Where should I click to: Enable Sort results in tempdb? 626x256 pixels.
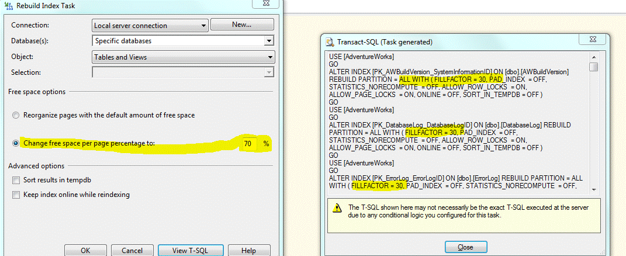(x=16, y=180)
